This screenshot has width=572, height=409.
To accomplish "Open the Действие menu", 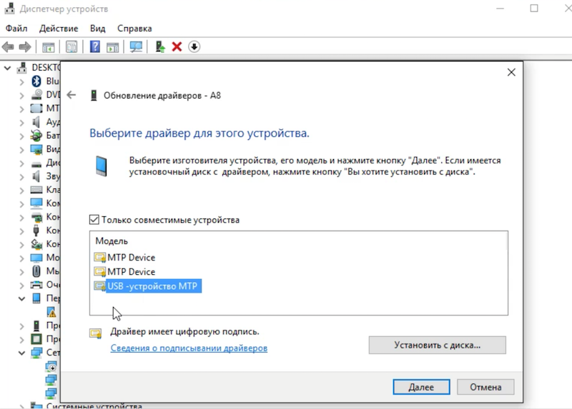I will point(59,29).
